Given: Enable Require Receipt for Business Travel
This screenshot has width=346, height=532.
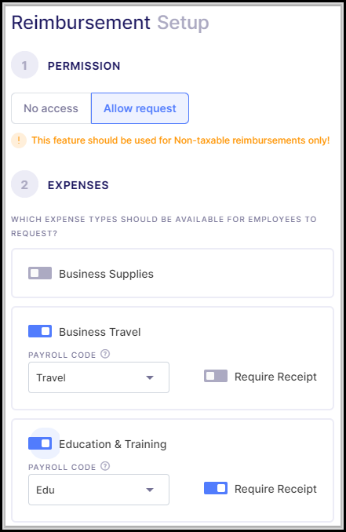Looking at the screenshot, I should tap(216, 376).
